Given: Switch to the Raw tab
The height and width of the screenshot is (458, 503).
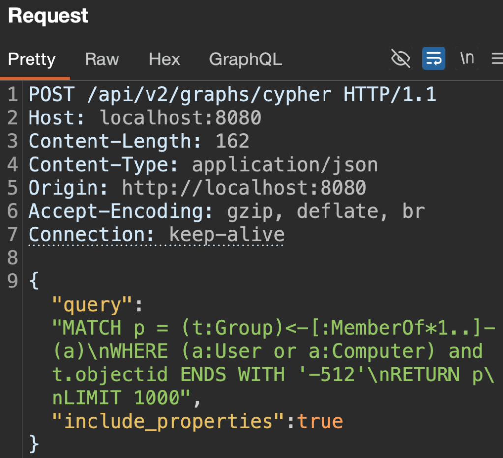Looking at the screenshot, I should click(x=102, y=59).
